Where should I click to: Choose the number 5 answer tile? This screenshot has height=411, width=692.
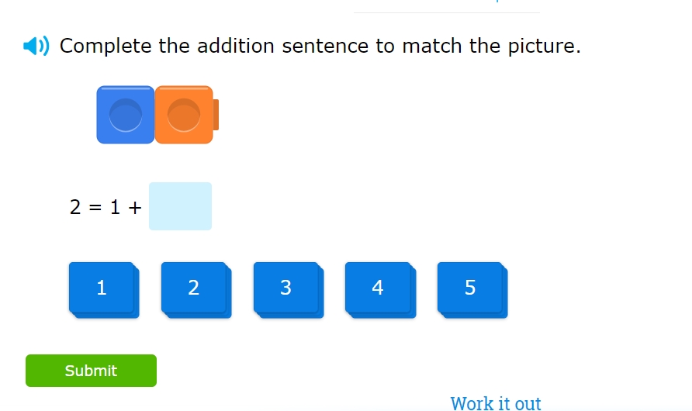coord(470,288)
